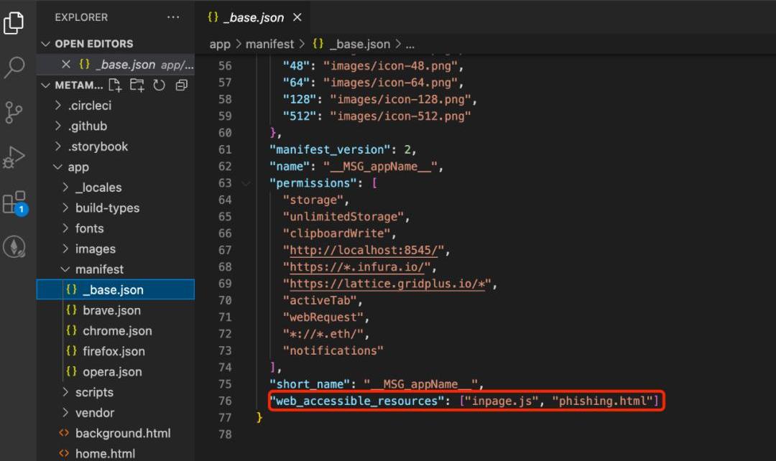Viewport: 776px width, 461px height.
Task: Collapse the manifest folder
Action: coord(65,269)
